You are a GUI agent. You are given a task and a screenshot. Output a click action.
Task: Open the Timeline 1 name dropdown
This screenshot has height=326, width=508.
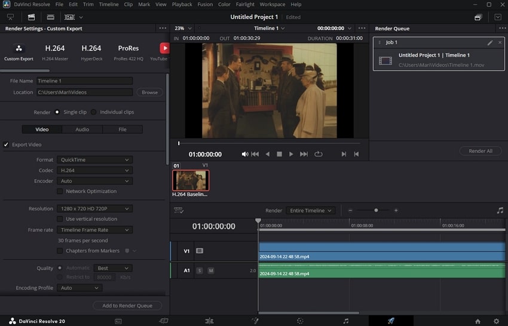(x=269, y=28)
